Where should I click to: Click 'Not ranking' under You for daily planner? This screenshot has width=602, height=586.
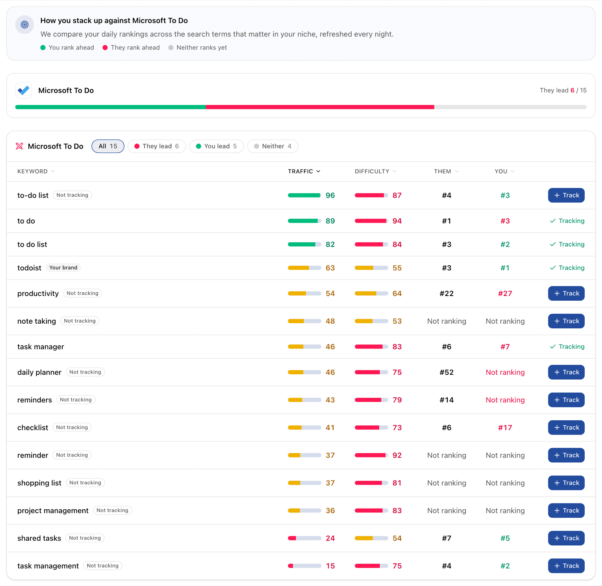(x=505, y=372)
